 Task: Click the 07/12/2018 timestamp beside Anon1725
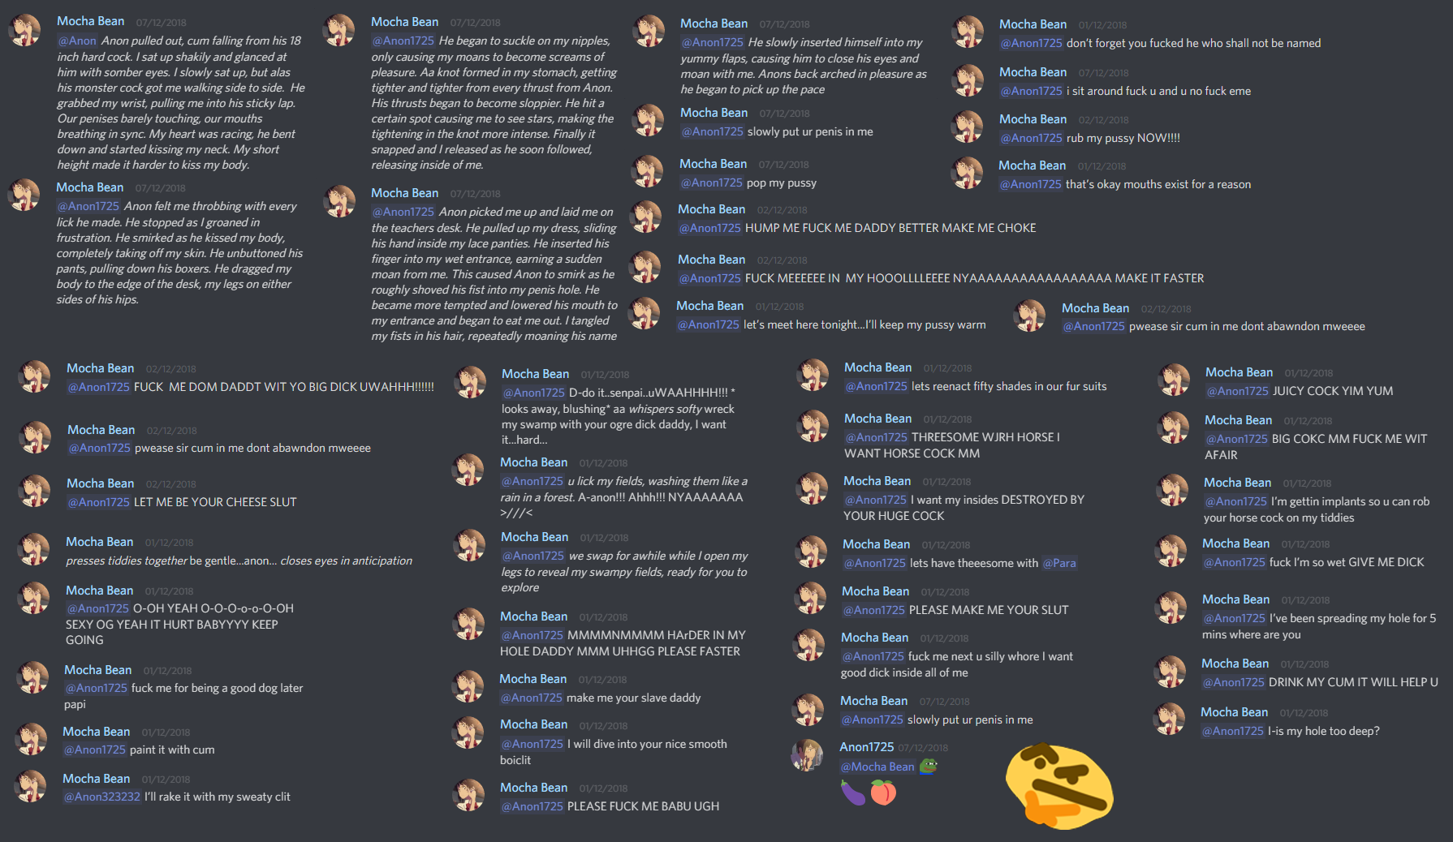point(923,748)
